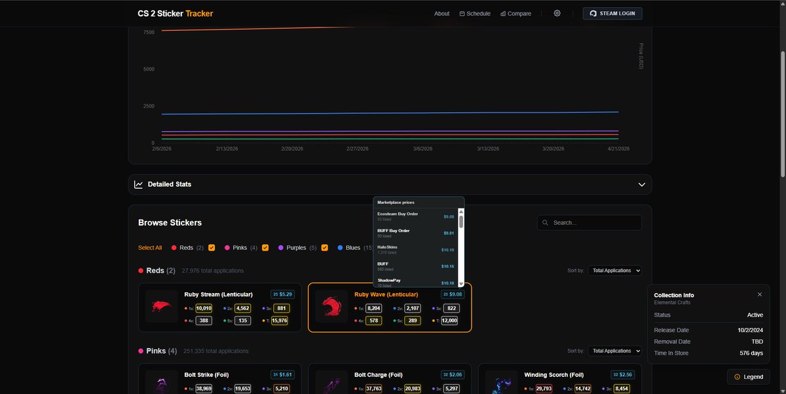786x394 pixels.
Task: Select the Ecosteam Buy Order price row
Action: (x=416, y=216)
